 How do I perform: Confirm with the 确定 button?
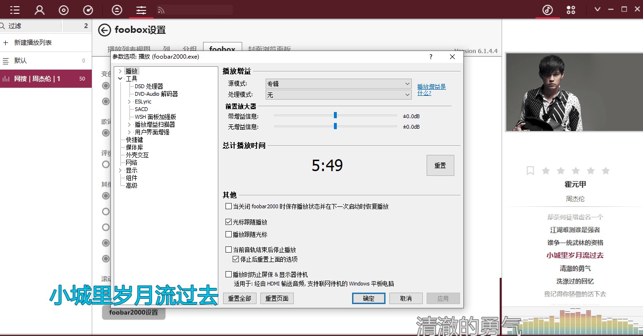(369, 298)
